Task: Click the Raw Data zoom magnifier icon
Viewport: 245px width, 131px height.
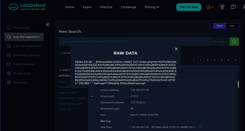Action: click(x=201, y=126)
